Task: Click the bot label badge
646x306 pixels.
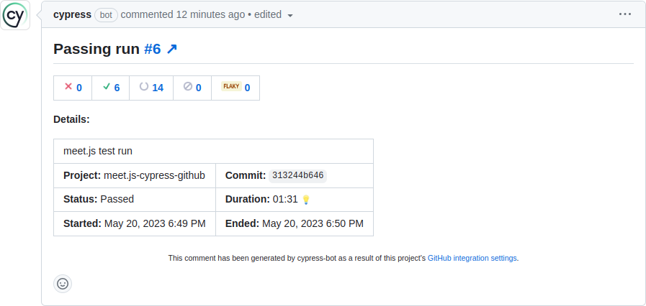Action: tap(107, 15)
